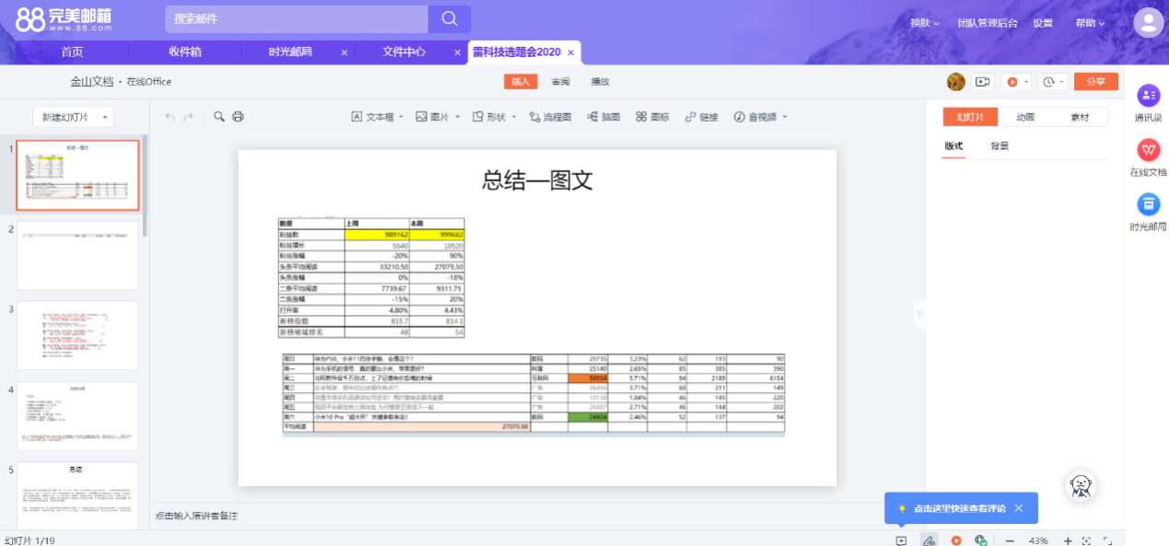Viewport: 1169px width, 546px height.
Task: Open the 新建幻灯片 dropdown arrow
Action: click(106, 117)
